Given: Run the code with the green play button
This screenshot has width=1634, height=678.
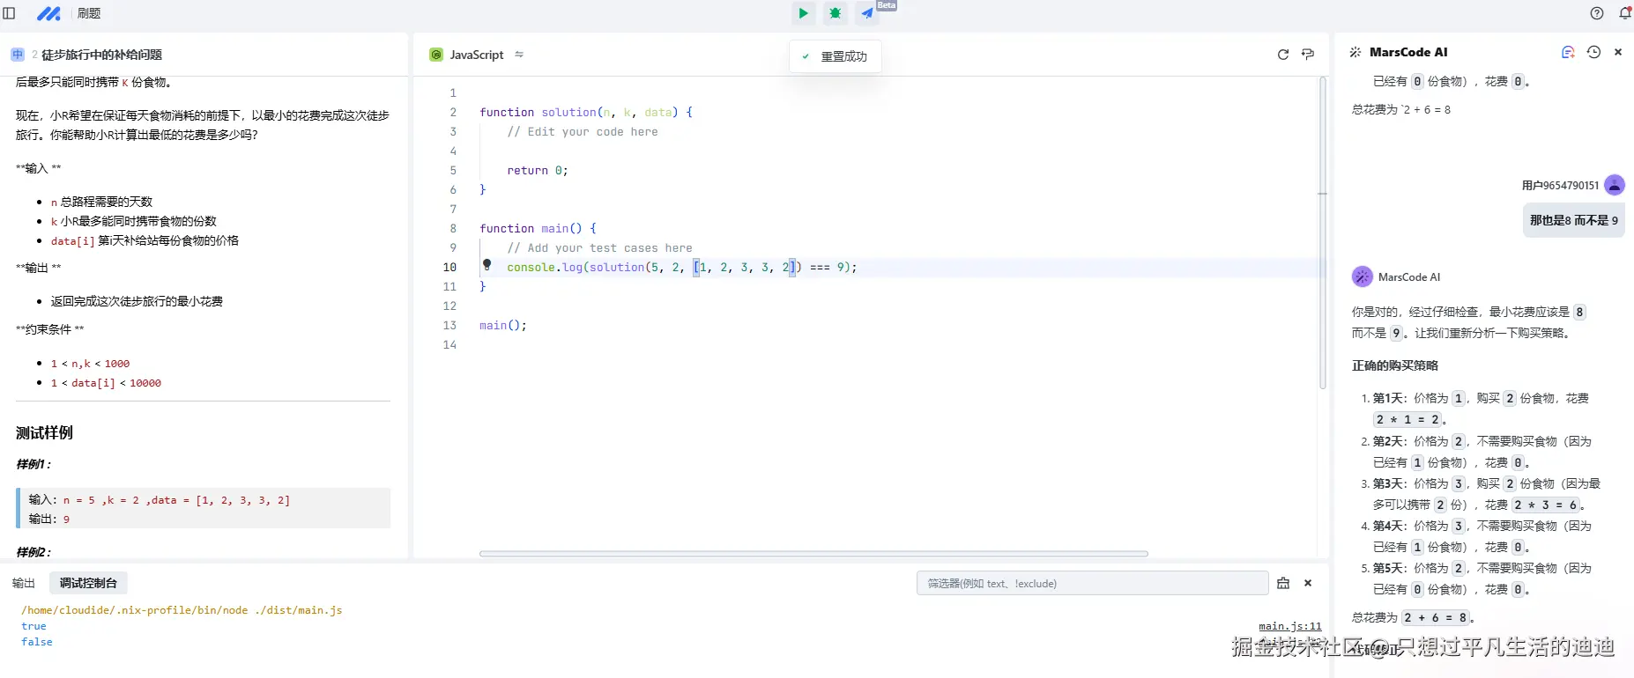Looking at the screenshot, I should click(x=803, y=13).
